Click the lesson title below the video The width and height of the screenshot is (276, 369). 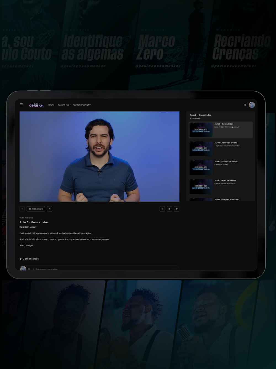(x=34, y=222)
